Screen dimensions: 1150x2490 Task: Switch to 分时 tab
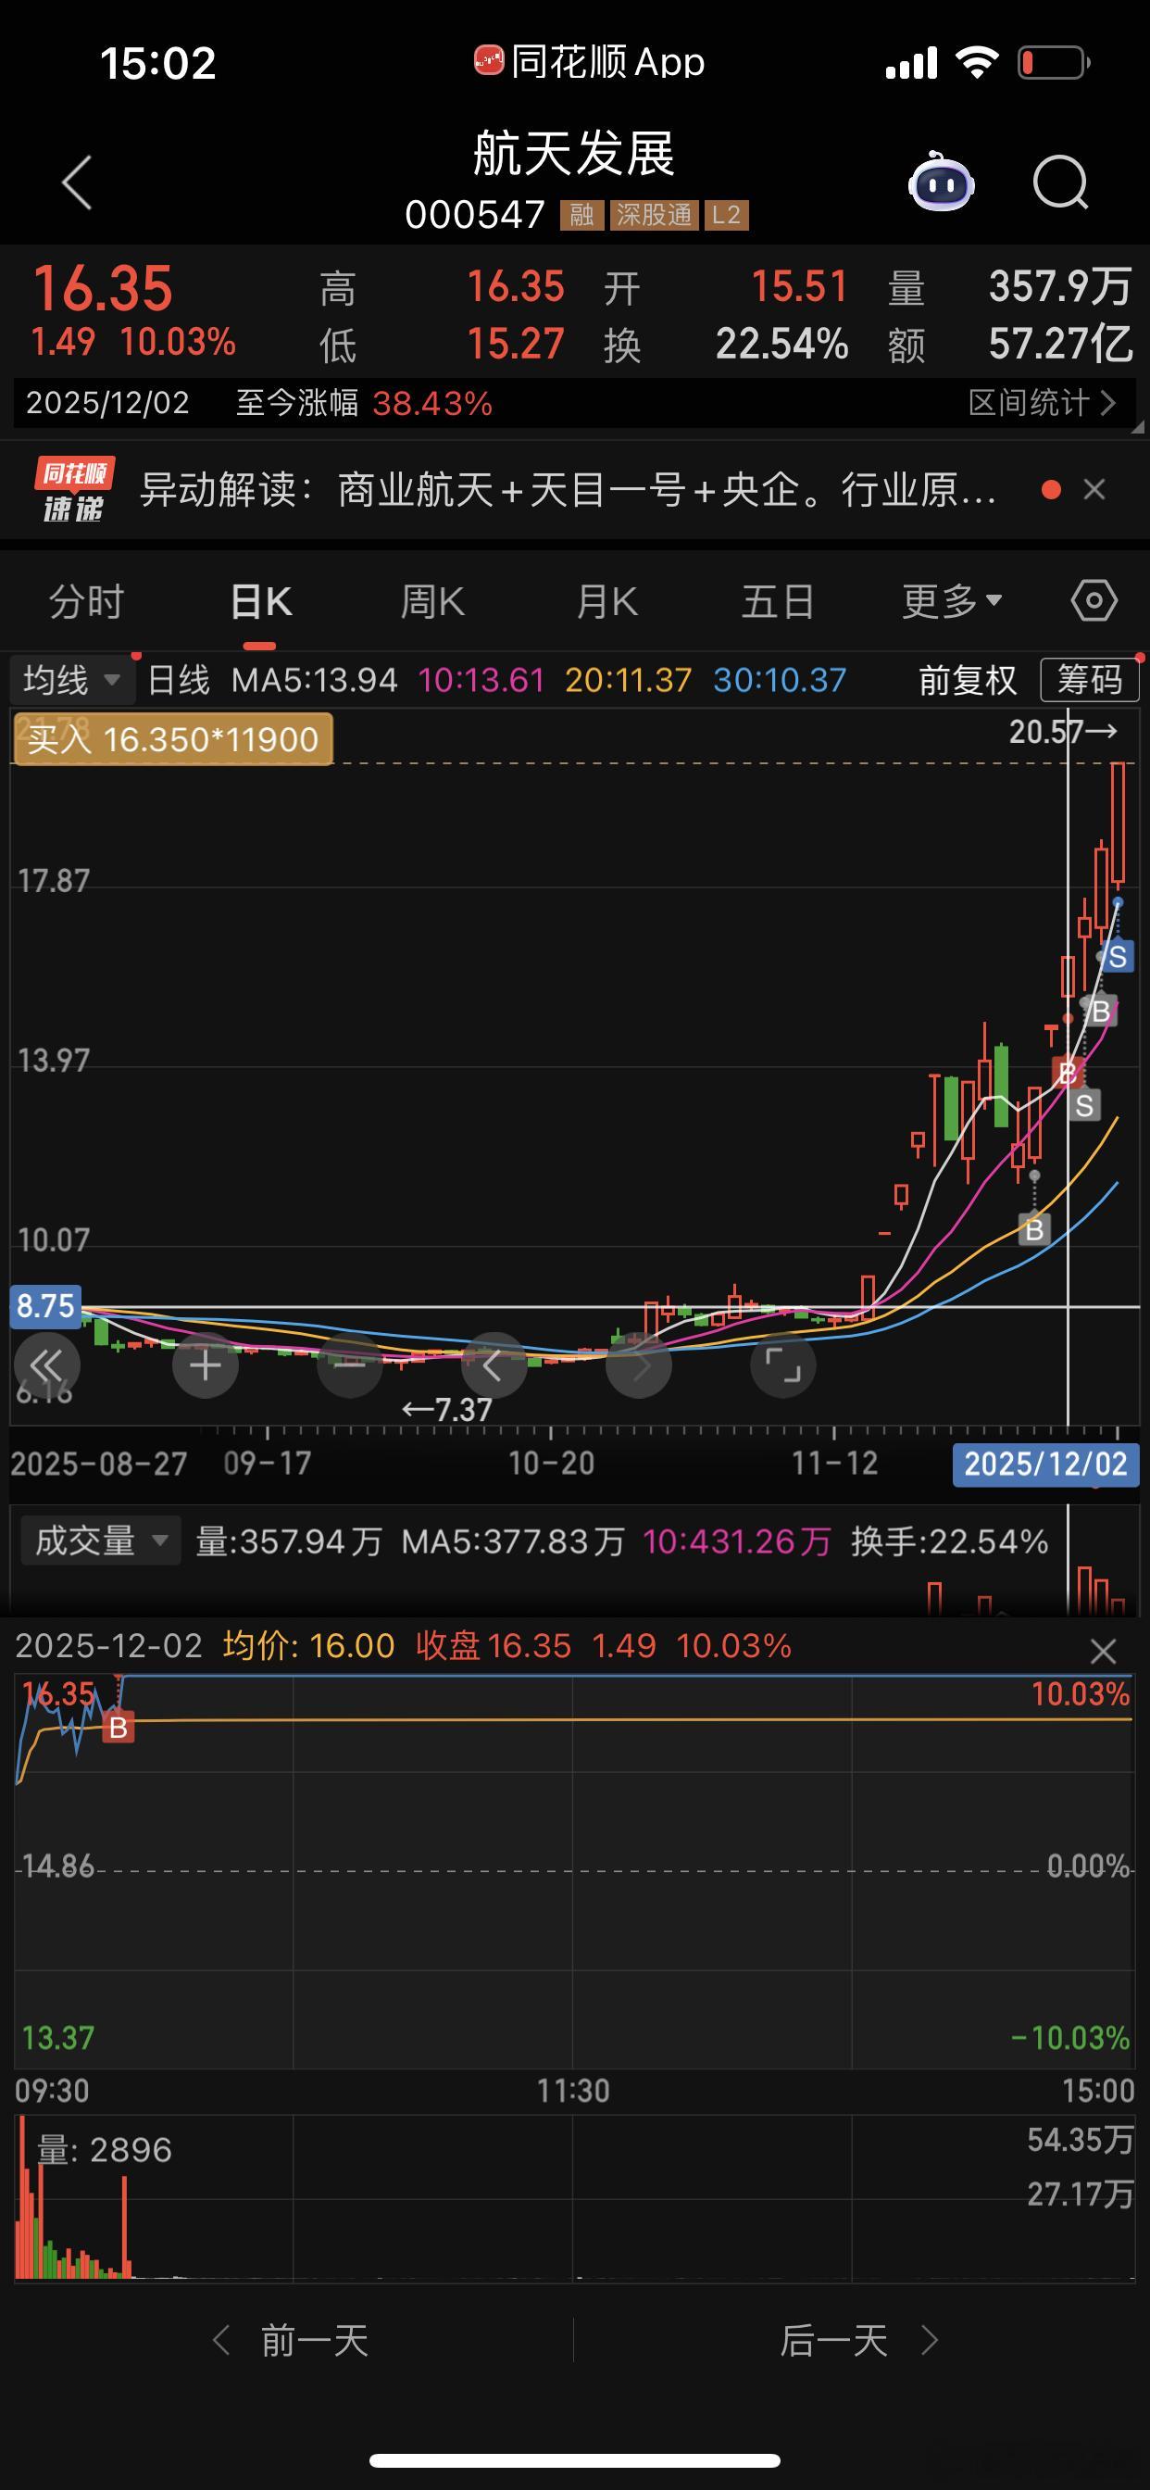point(87,602)
